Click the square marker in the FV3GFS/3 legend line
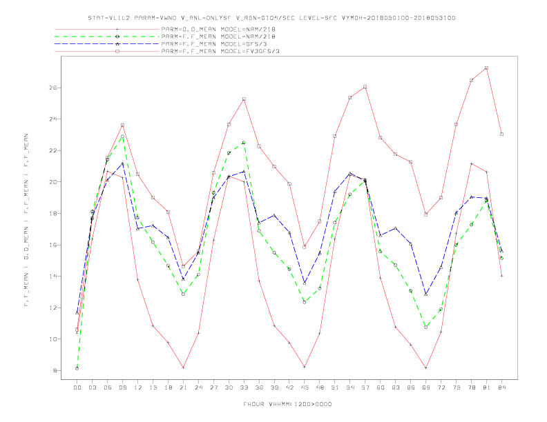Image resolution: width=547 pixels, height=422 pixels. [x=117, y=51]
